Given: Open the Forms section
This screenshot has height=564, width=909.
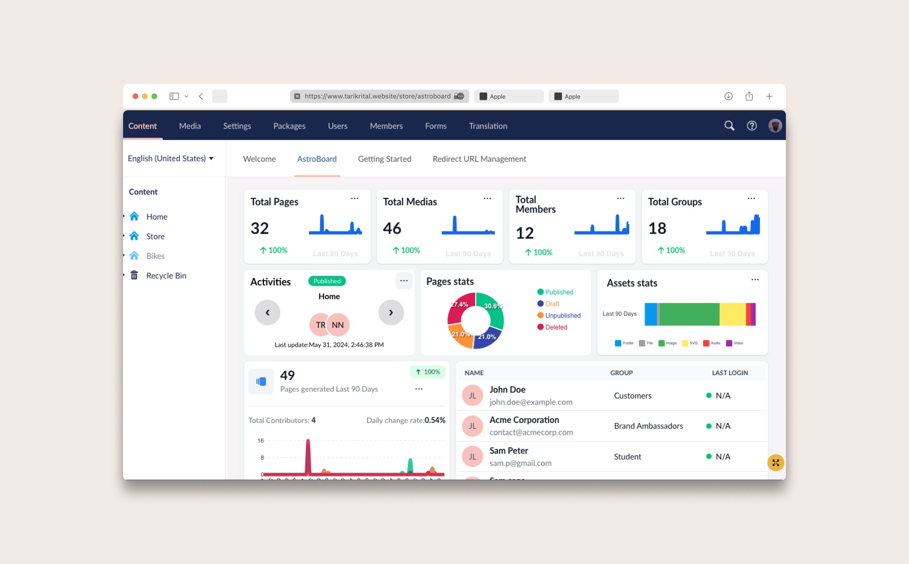Looking at the screenshot, I should point(436,126).
